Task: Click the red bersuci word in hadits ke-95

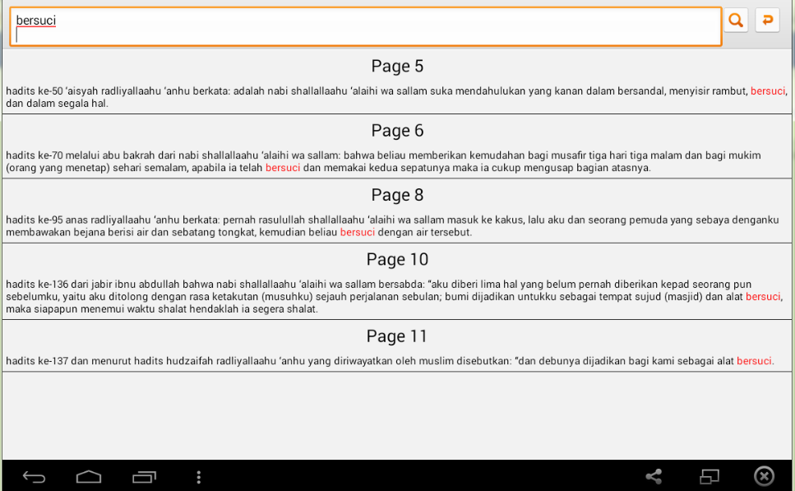Action: (x=358, y=232)
